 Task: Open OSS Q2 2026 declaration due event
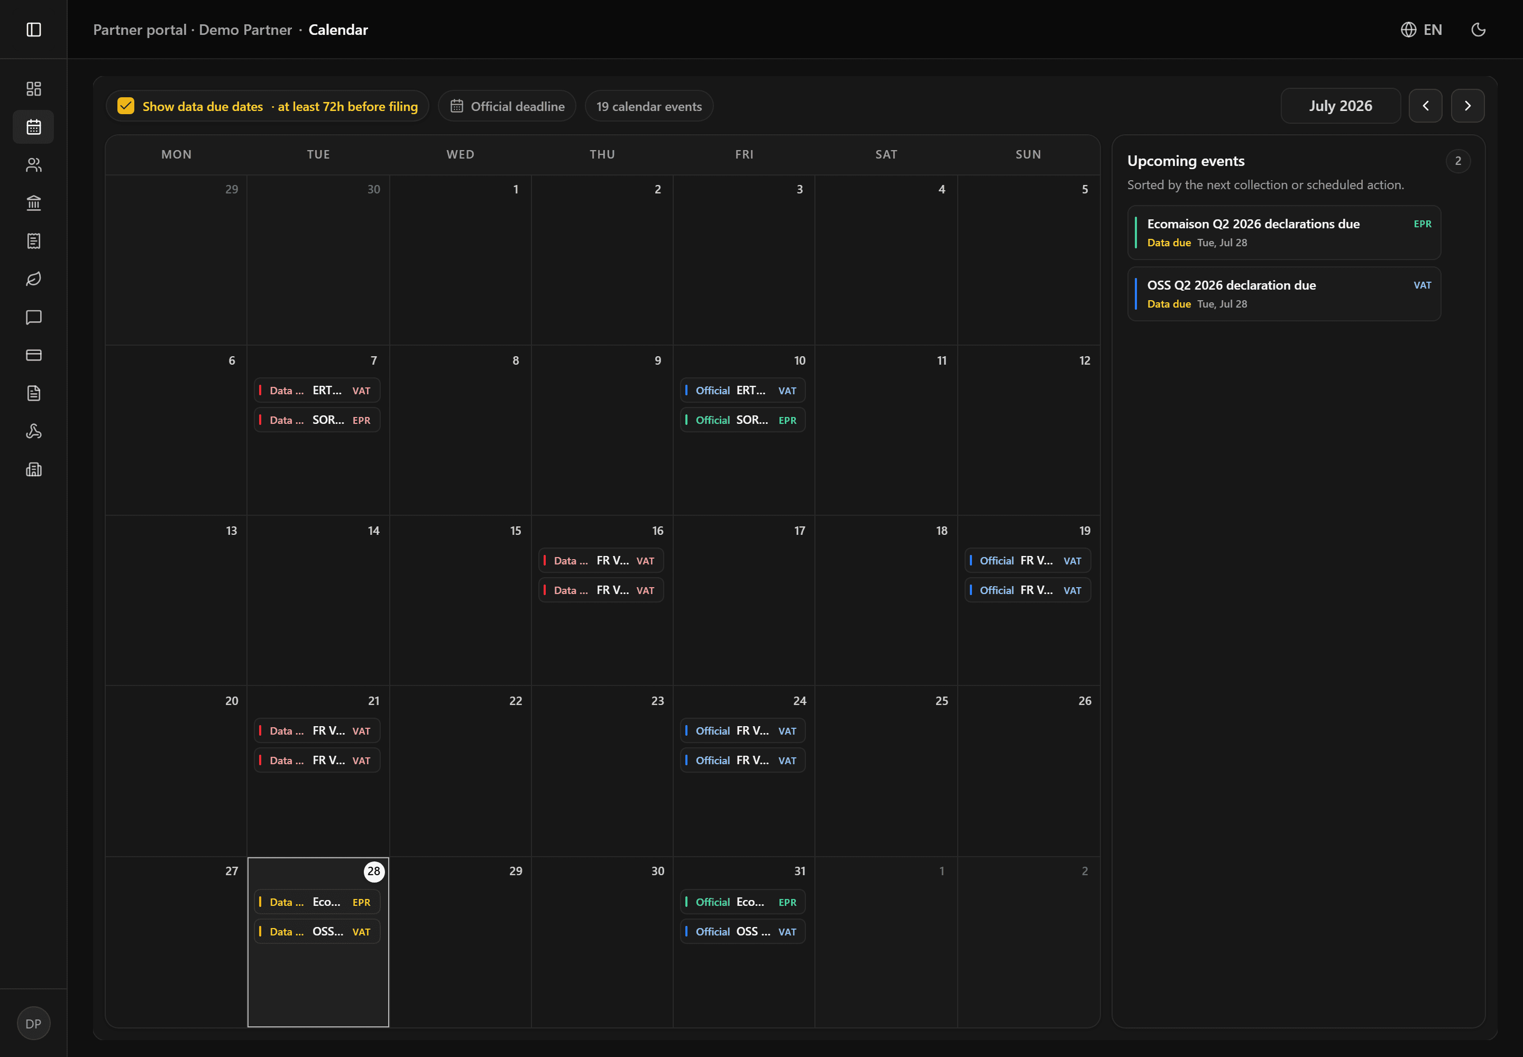coord(1284,294)
